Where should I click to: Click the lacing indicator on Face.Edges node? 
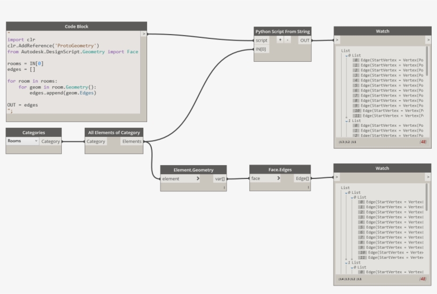308,187
